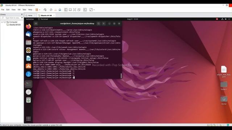The image size is (232, 130).
Task: Open the File menu
Action: pyautogui.click(x=3, y=10)
